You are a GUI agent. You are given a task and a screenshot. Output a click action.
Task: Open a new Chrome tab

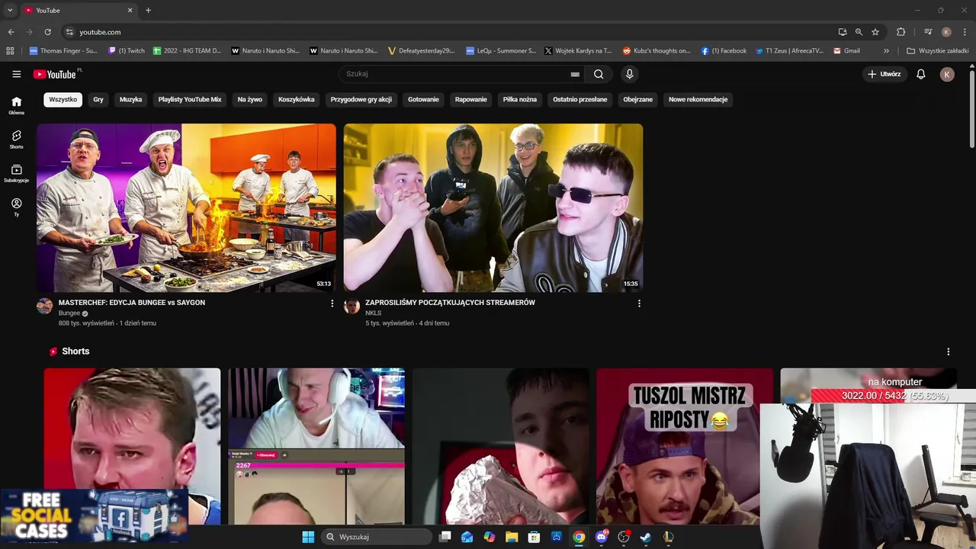point(148,10)
